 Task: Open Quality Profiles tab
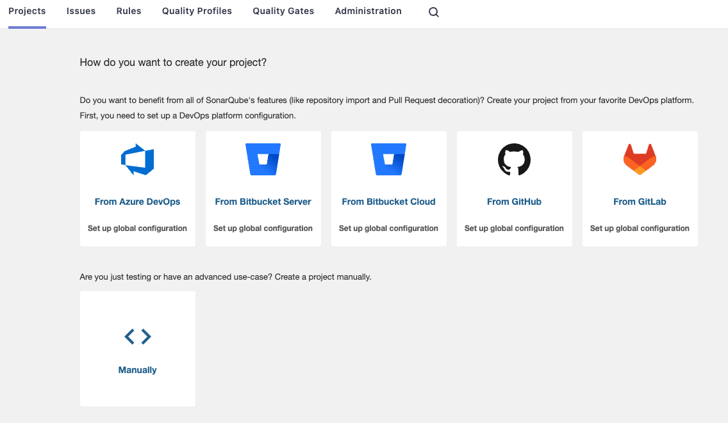(197, 11)
